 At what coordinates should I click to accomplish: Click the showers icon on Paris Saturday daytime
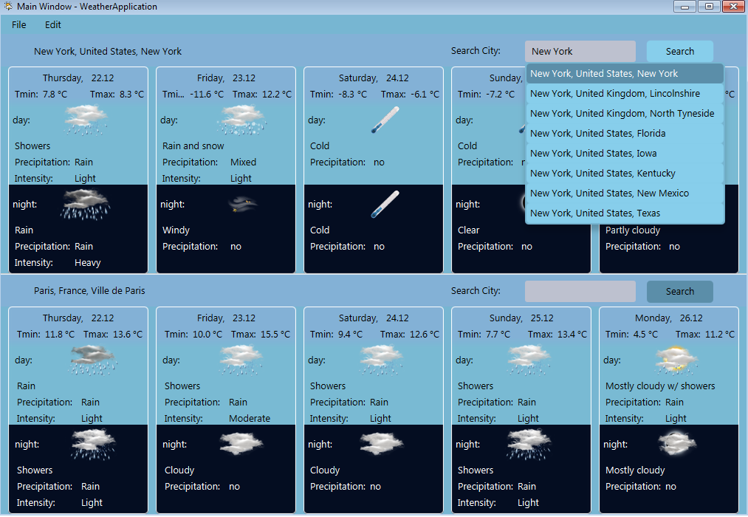[381, 360]
